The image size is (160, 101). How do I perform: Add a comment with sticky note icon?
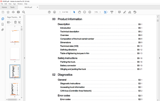pyautogui.click(x=119, y=12)
